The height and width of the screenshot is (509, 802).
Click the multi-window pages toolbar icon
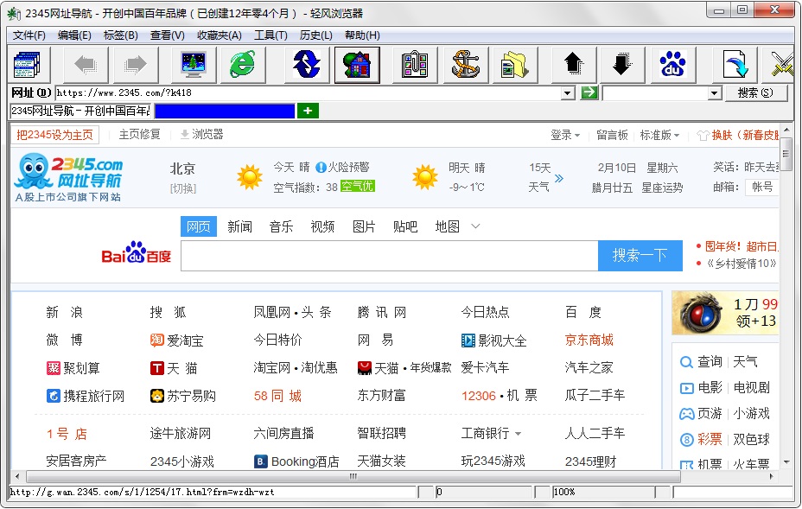click(x=29, y=65)
